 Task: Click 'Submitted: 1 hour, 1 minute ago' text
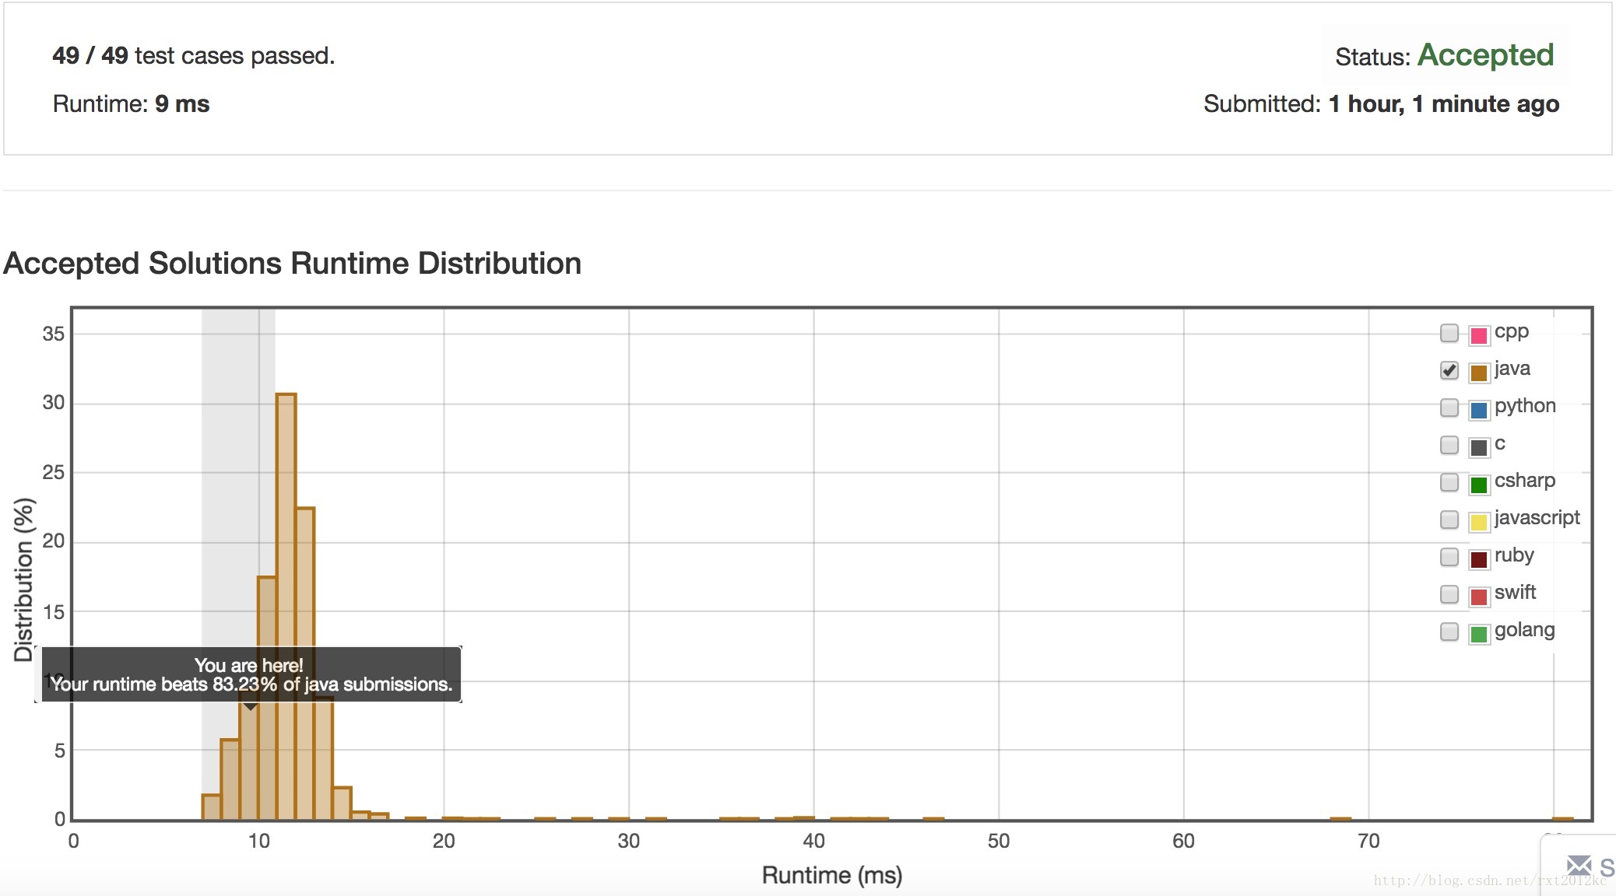pos(1381,104)
